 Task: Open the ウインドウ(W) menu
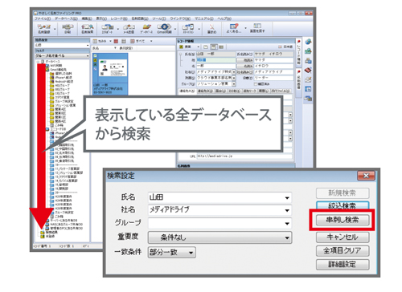click(180, 18)
